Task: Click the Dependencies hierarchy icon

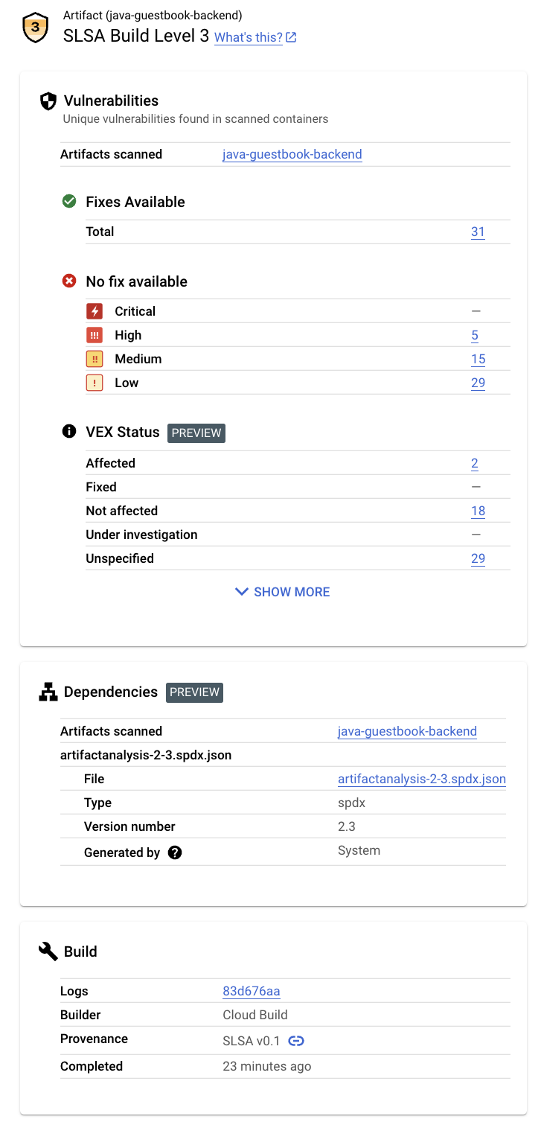Action: pos(46,692)
